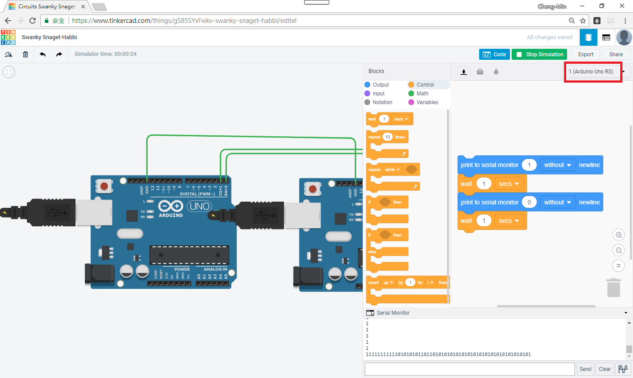Click the Delete (trash can) icon
Image resolution: width=633 pixels, height=378 pixels.
point(25,54)
